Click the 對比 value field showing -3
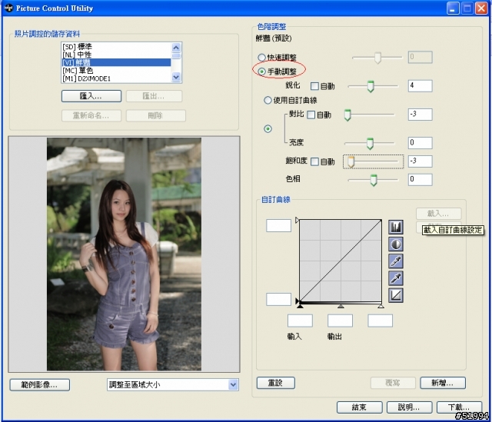 pos(421,115)
